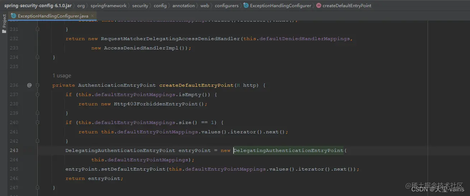Click defaultDeniedHandlerMappings field on line 232
The height and width of the screenshot is (196, 470).
304,39
